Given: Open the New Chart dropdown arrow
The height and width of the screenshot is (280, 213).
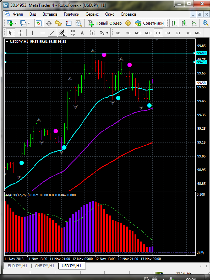Looking at the screenshot, I should point(16,24).
